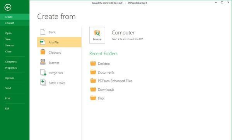Screen dimensions: 232x140
Task: Close the PDFsam window
Action: [x=228, y=3]
